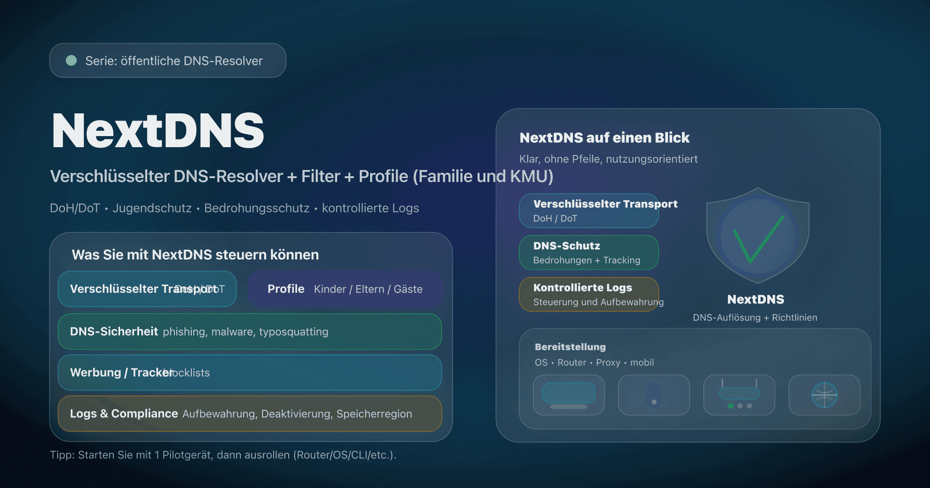Screen dimensions: 930x488
Task: Click 'Aufbewahrung, Deaktivierung, Speicherregion' text
Action: (x=297, y=414)
